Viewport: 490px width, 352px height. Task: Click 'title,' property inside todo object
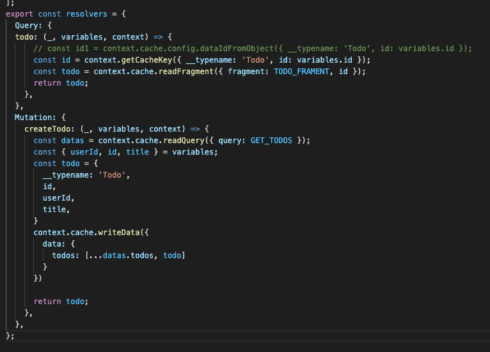[56, 210]
